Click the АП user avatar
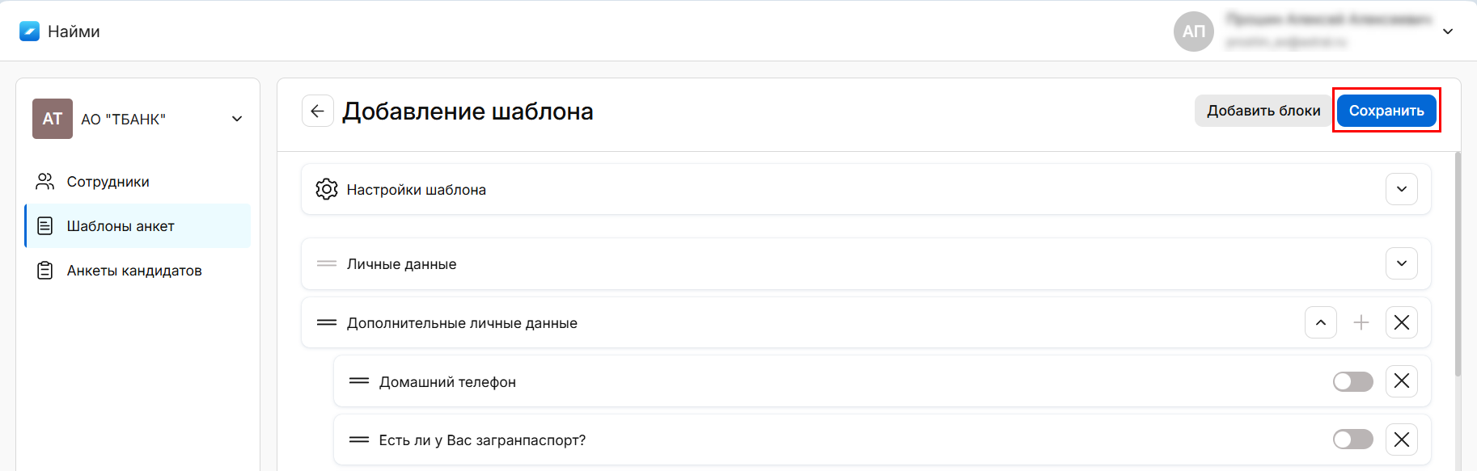The width and height of the screenshot is (1477, 471). (1193, 32)
